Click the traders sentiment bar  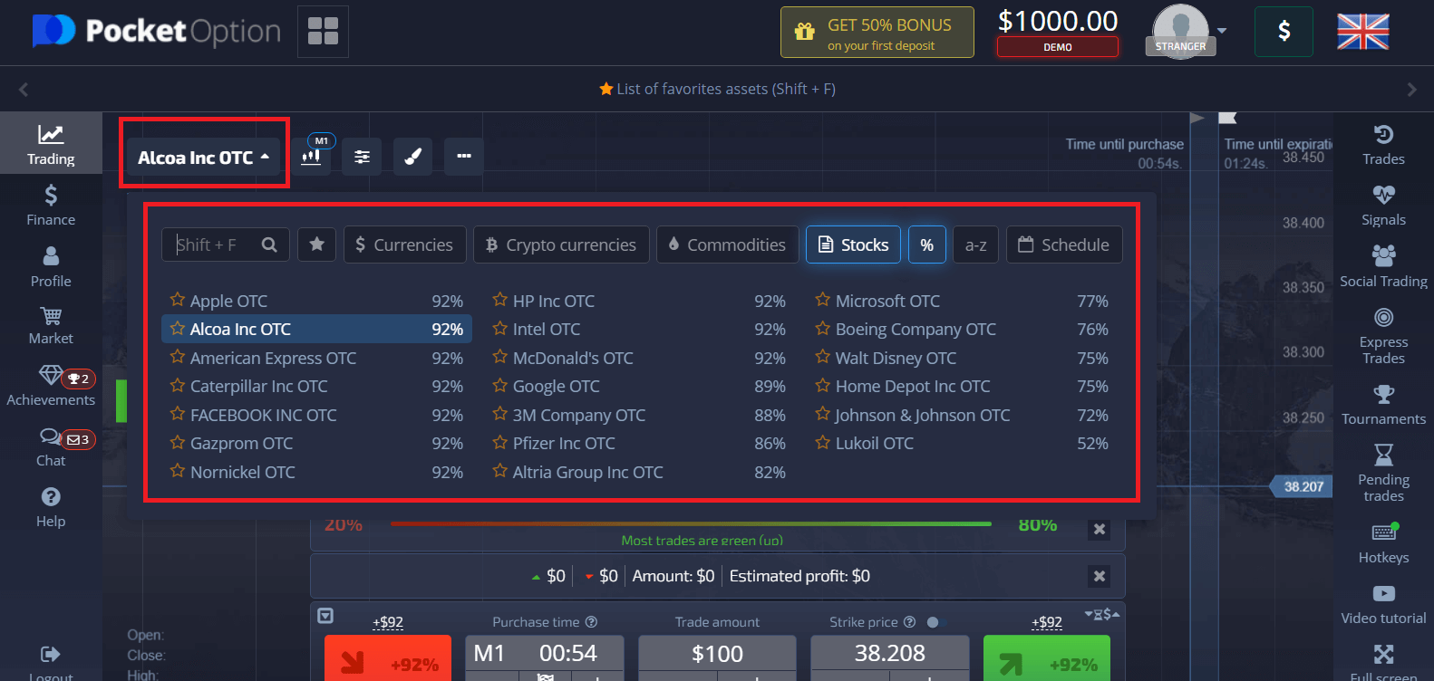coord(691,523)
